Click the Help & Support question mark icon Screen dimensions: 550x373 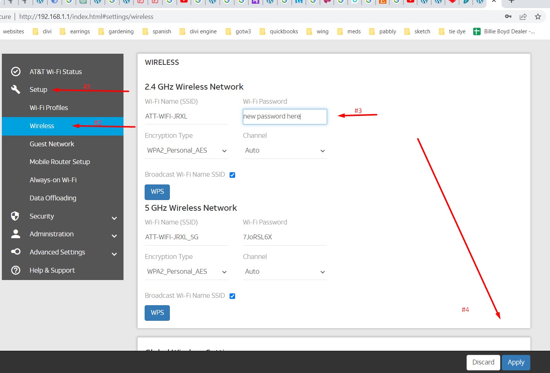click(x=16, y=270)
